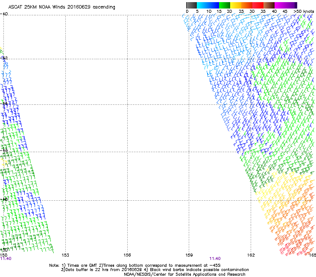
Task: Click 'NOAA/NESDIS/Center for Satellite Applications and Research' credit
Action: coord(184,274)
